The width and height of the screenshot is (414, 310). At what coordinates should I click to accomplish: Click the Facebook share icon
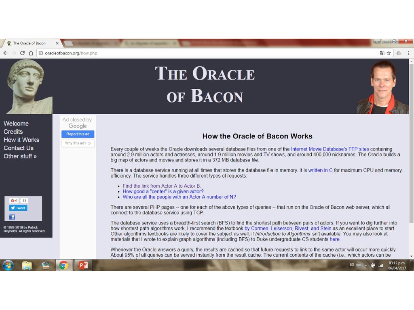[12, 217]
